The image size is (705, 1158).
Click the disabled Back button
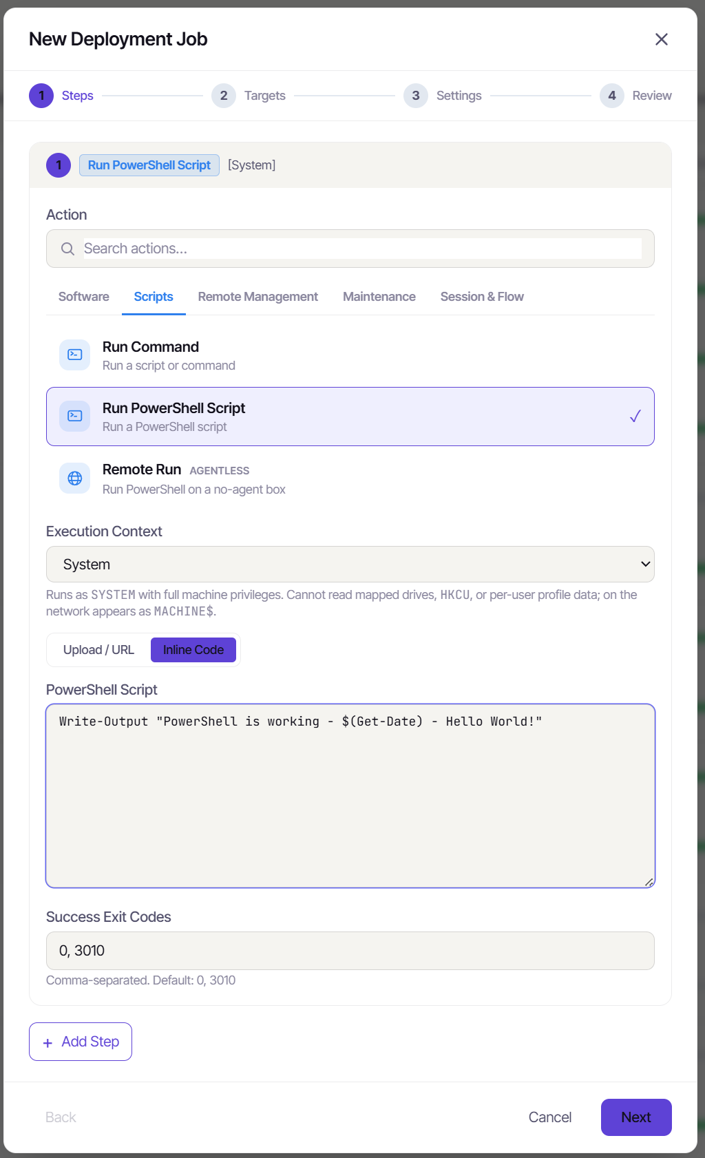(x=61, y=1117)
